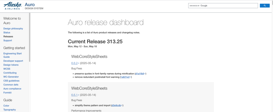Open CSS guidelines link
Viewport: 273px width, 112px height.
[11, 81]
